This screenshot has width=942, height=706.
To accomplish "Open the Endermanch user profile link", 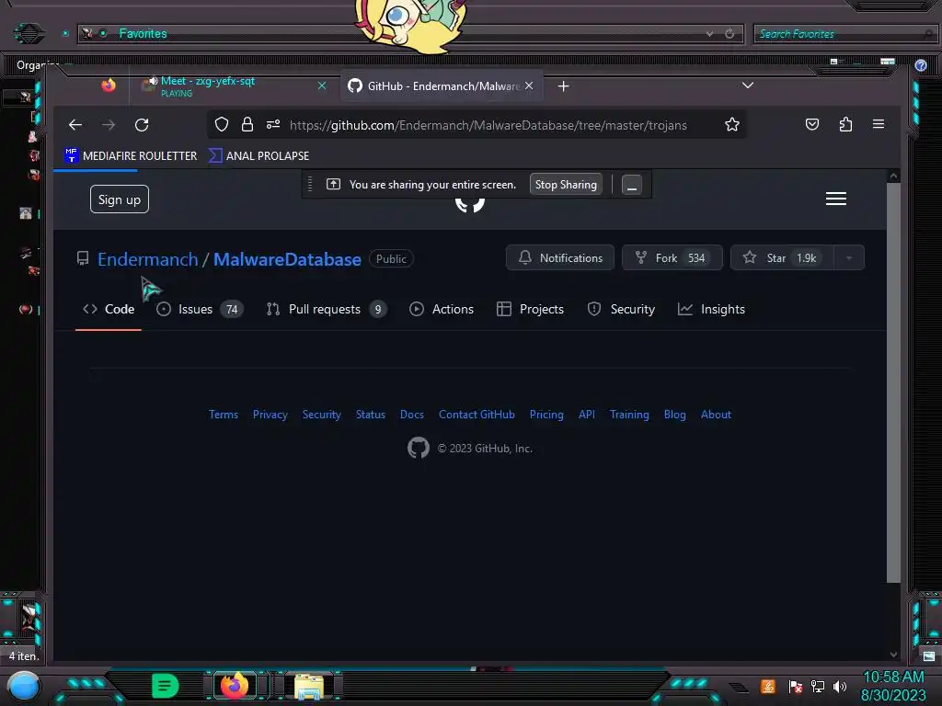I will tap(148, 259).
